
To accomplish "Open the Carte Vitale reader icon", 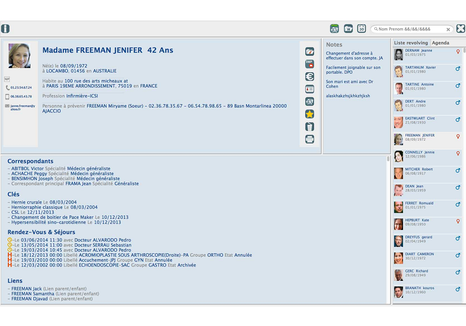I will (335, 29).
